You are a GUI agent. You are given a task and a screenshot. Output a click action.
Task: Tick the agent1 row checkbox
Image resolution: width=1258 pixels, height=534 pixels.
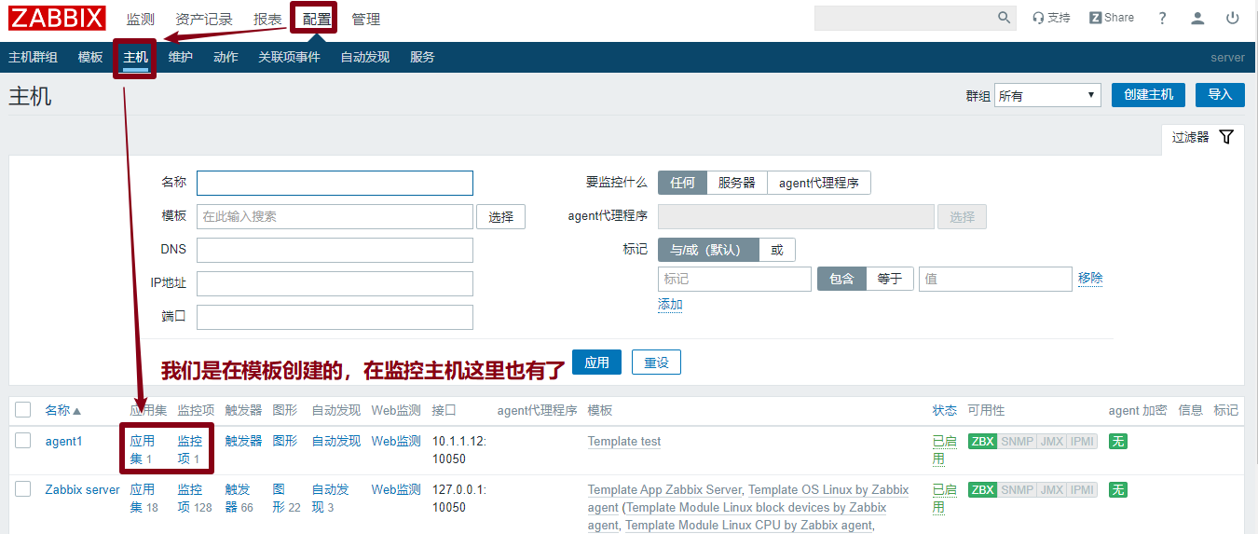pos(23,441)
